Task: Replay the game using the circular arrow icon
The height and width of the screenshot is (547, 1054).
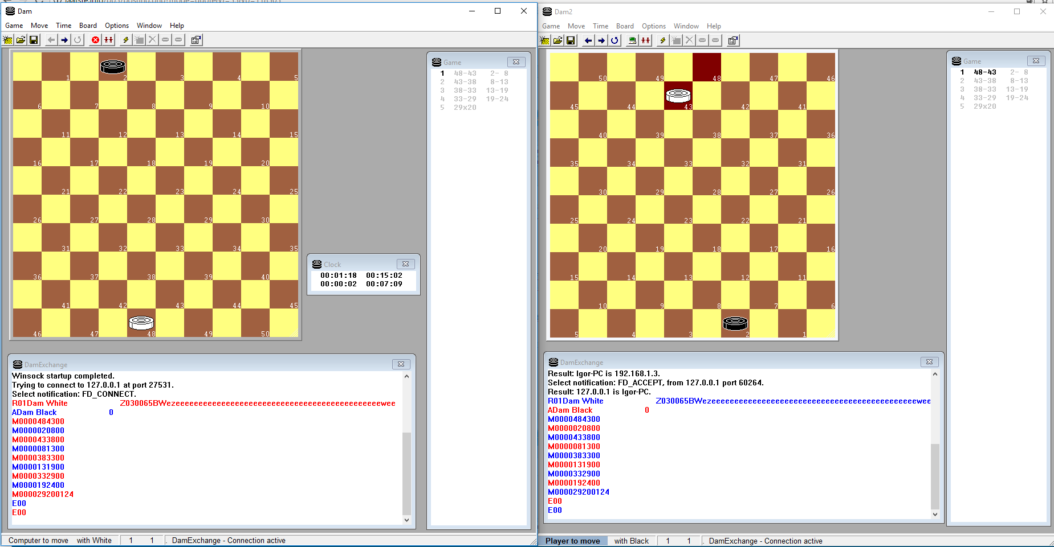Action: tap(78, 39)
